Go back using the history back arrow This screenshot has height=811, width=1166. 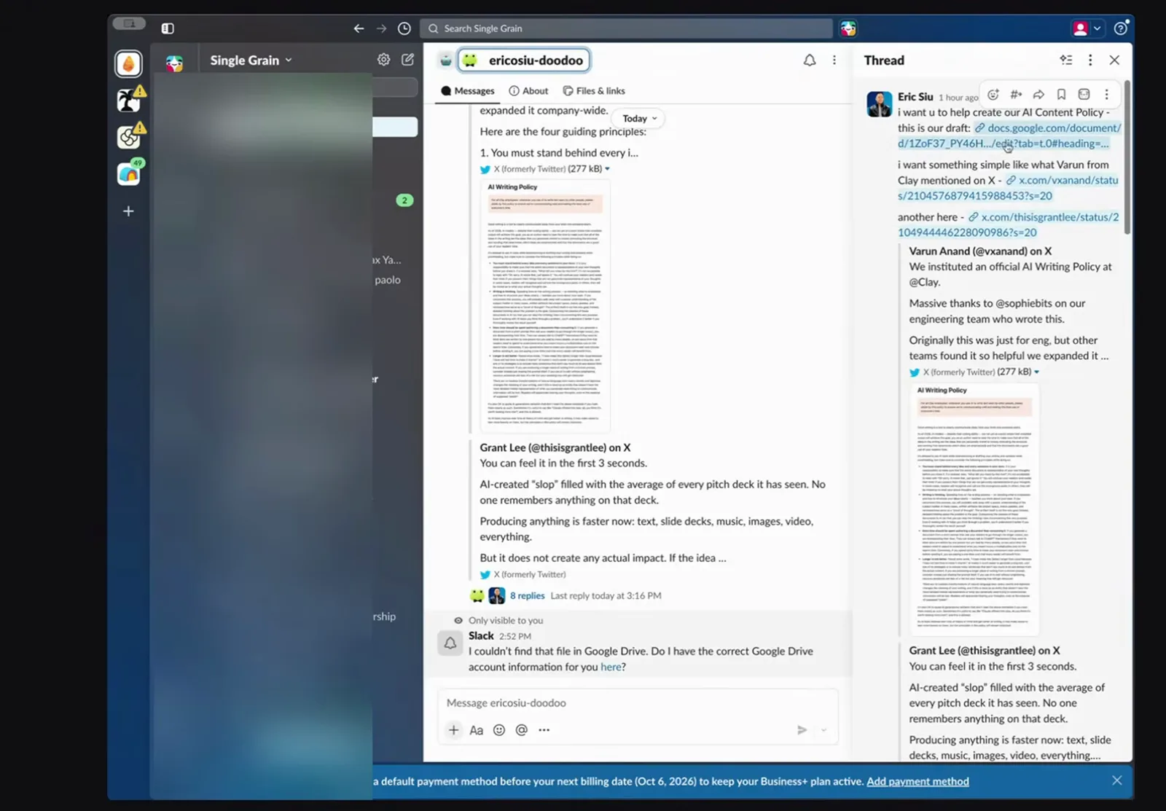pyautogui.click(x=359, y=28)
